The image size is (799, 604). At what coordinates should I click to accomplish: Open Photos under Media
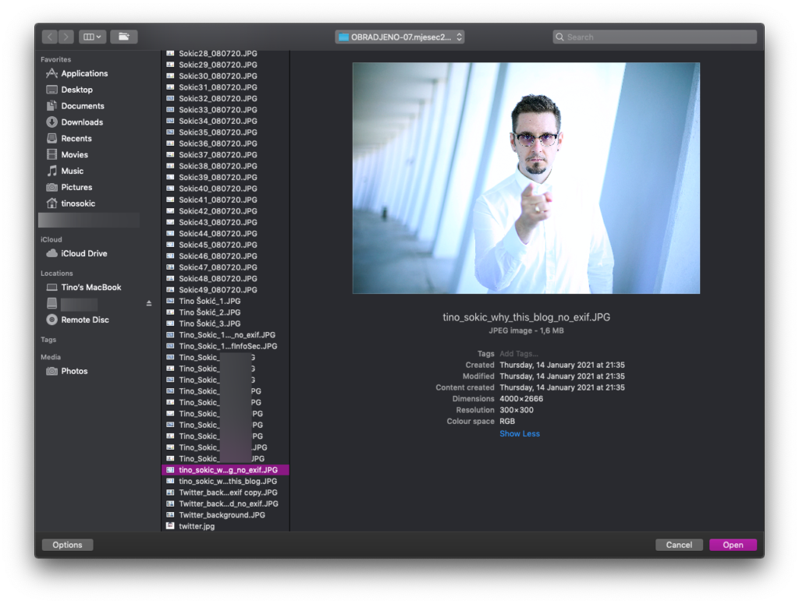(74, 371)
